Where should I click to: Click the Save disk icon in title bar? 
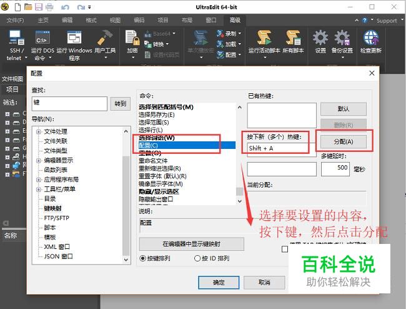[39, 7]
